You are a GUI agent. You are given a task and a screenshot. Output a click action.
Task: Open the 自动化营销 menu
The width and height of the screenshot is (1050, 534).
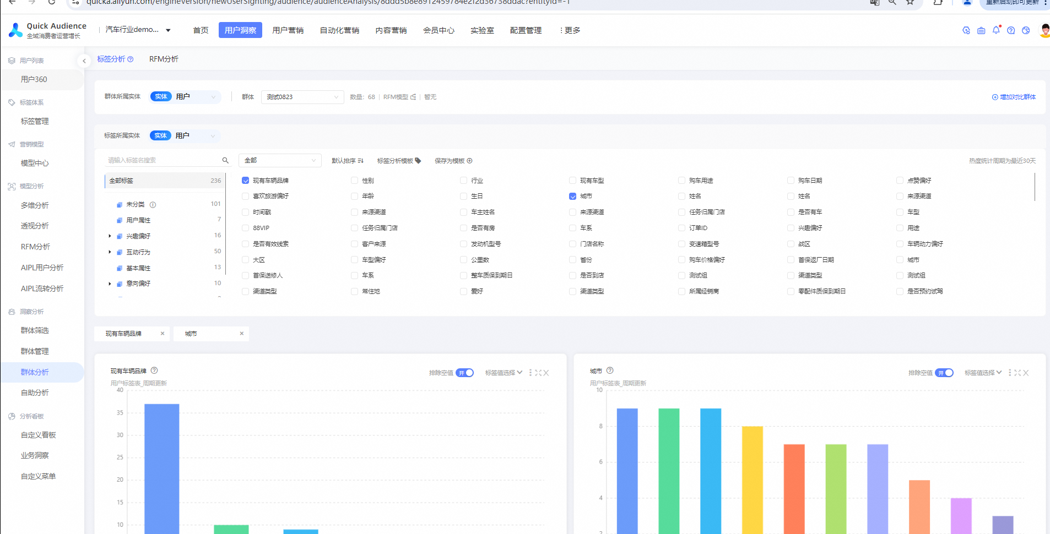339,30
